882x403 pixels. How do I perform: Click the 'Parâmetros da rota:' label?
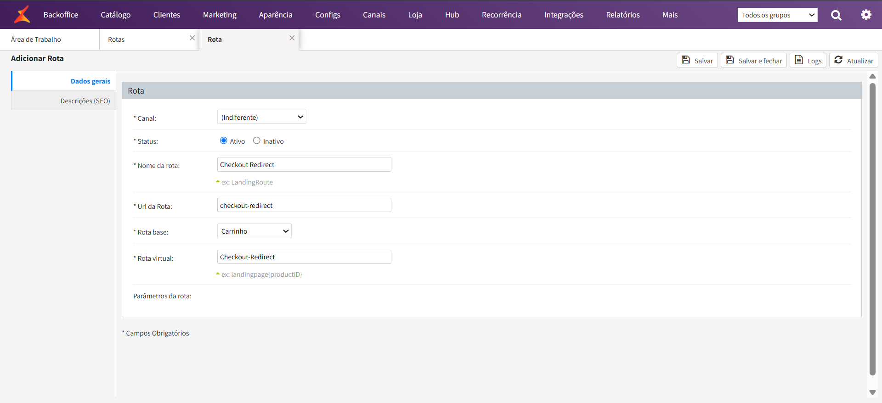point(162,296)
